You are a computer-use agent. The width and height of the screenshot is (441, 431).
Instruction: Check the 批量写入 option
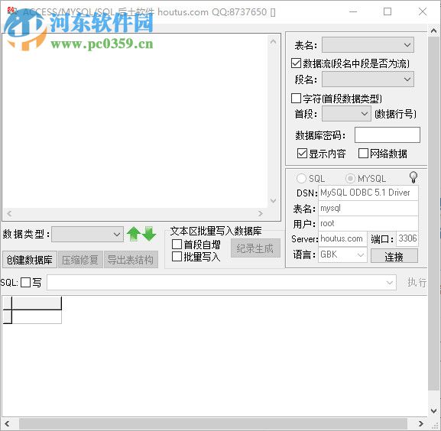tap(177, 257)
